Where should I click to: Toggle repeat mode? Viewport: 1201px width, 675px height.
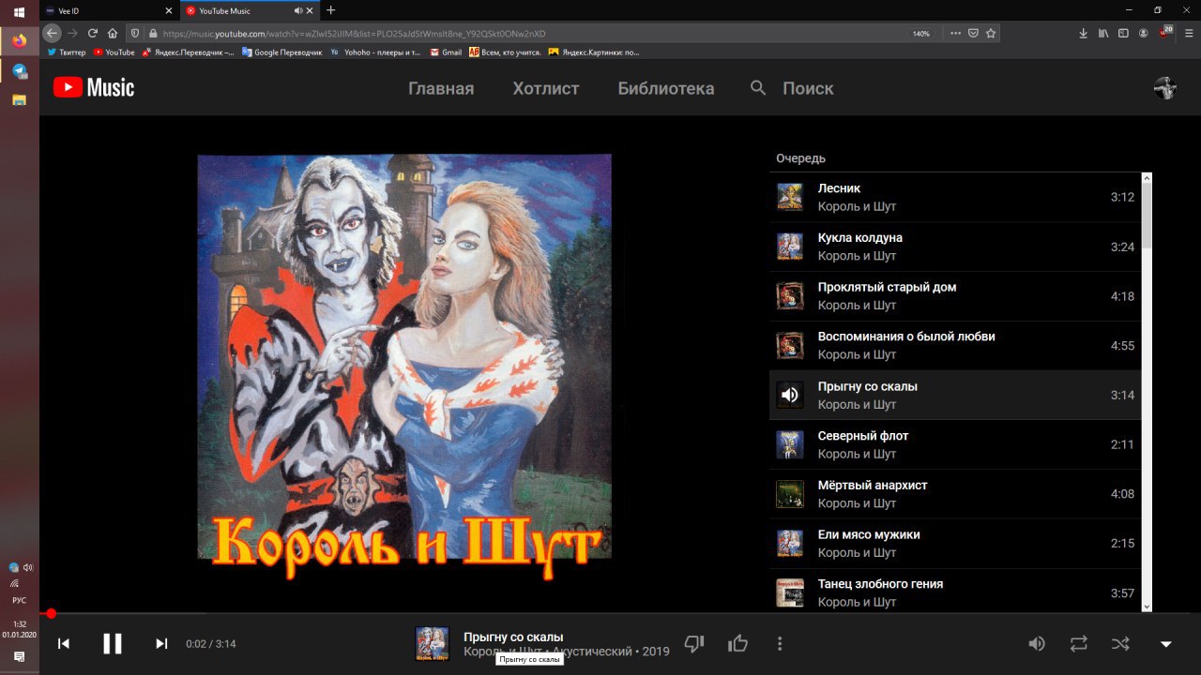(x=1079, y=643)
